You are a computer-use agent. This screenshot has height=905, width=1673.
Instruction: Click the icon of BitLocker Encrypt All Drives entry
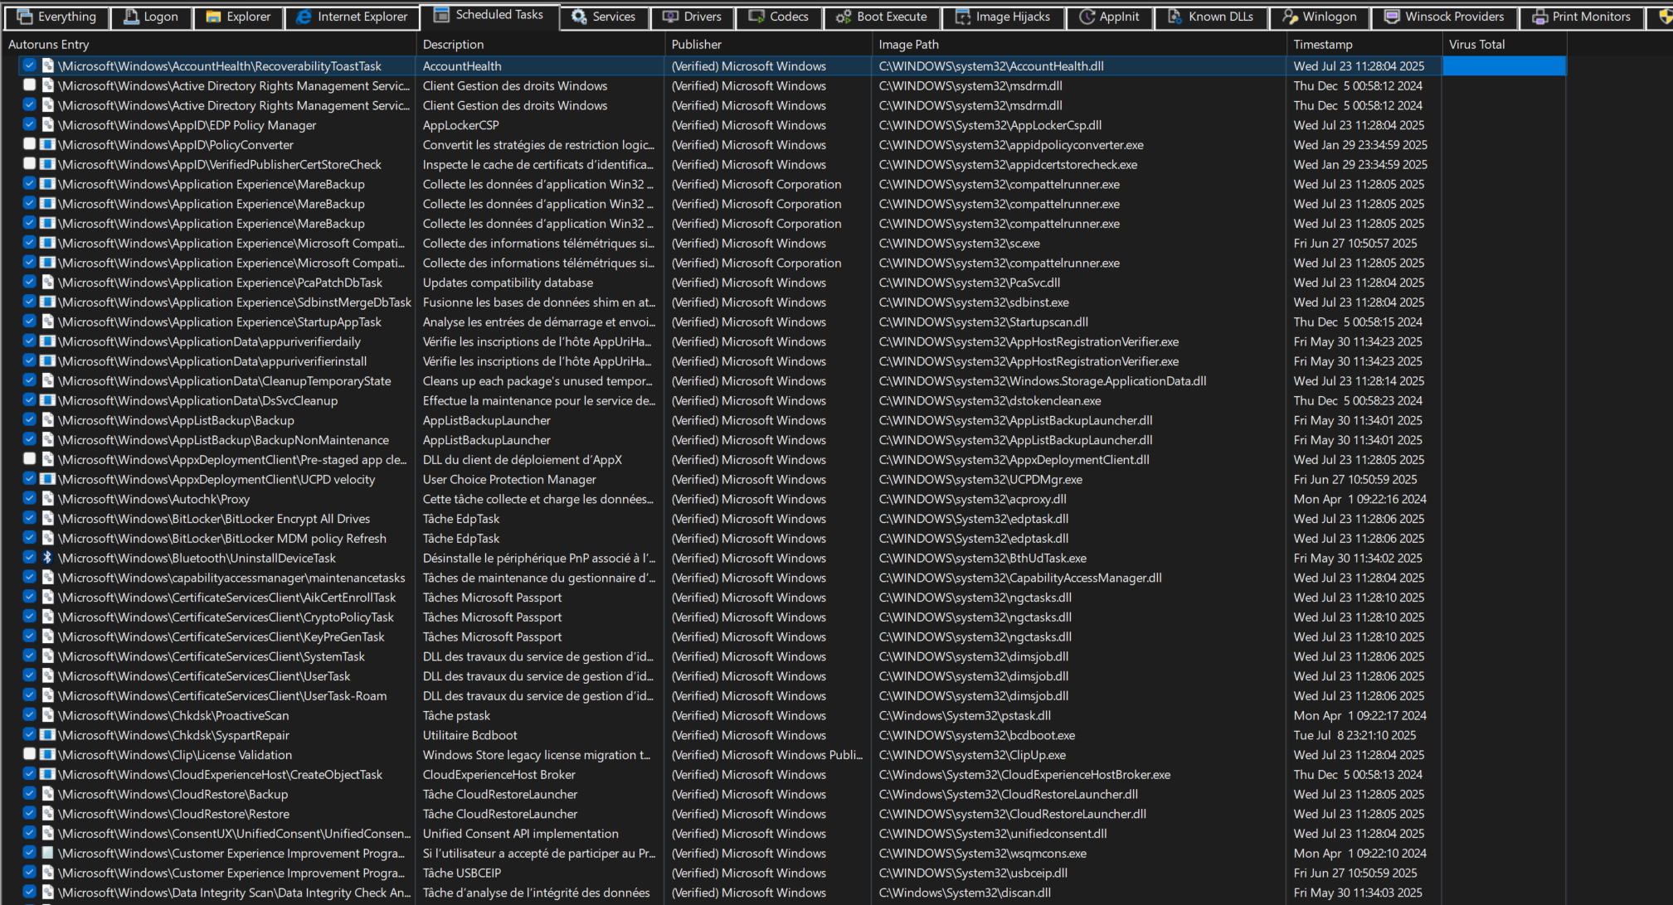tap(47, 519)
